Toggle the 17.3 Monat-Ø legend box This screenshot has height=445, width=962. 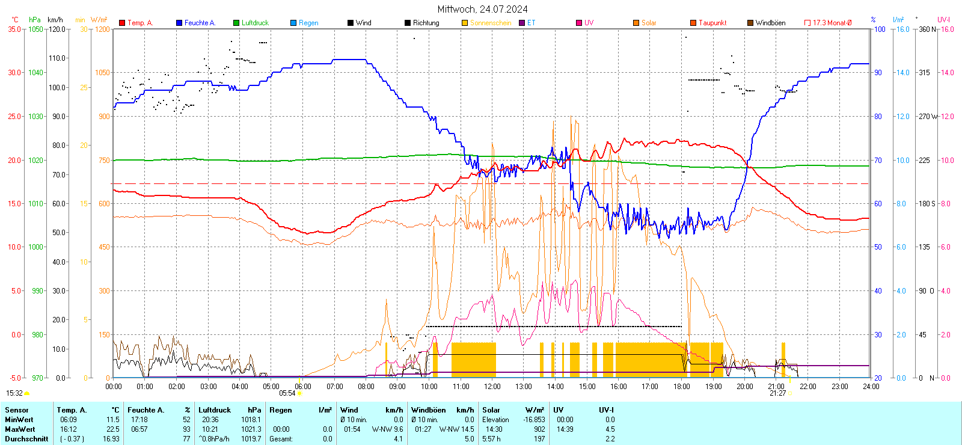pyautogui.click(x=807, y=23)
